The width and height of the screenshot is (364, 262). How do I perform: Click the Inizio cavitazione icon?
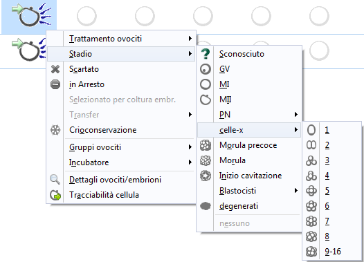(206, 176)
